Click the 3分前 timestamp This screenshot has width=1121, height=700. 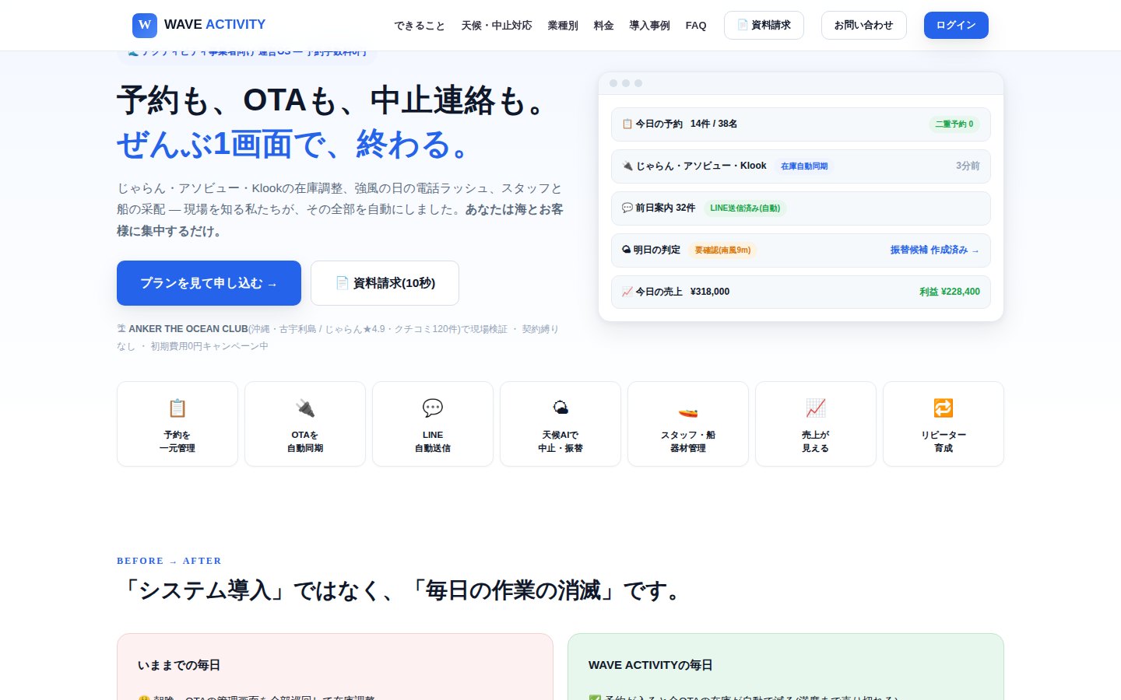(968, 166)
